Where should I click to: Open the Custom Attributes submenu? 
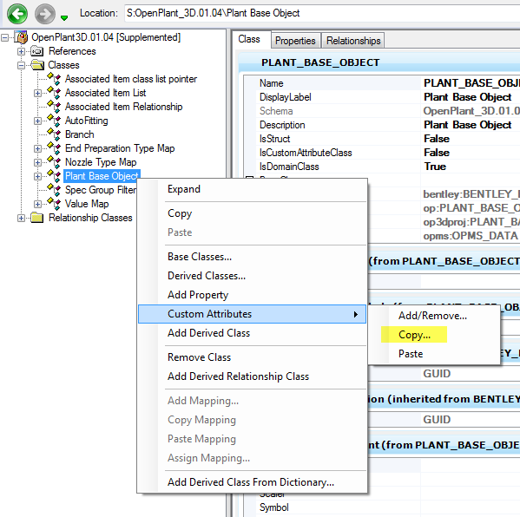coord(252,314)
